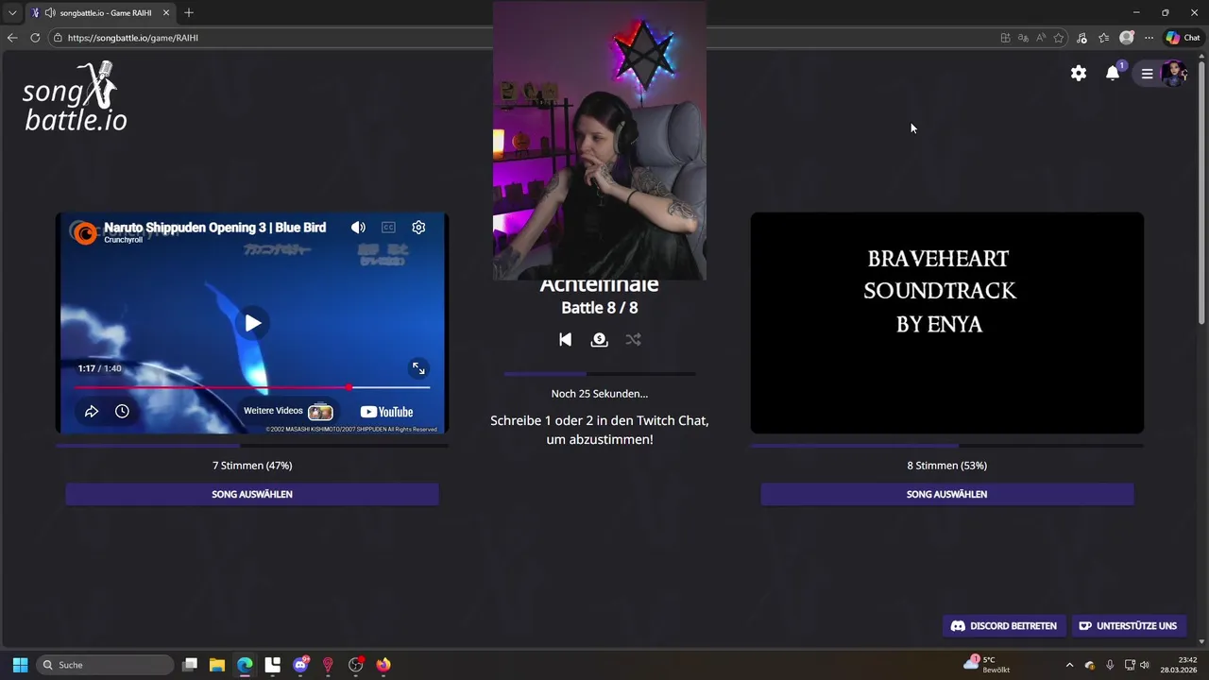This screenshot has width=1209, height=680.
Task: Toggle YouTube closed captions
Action: [388, 228]
